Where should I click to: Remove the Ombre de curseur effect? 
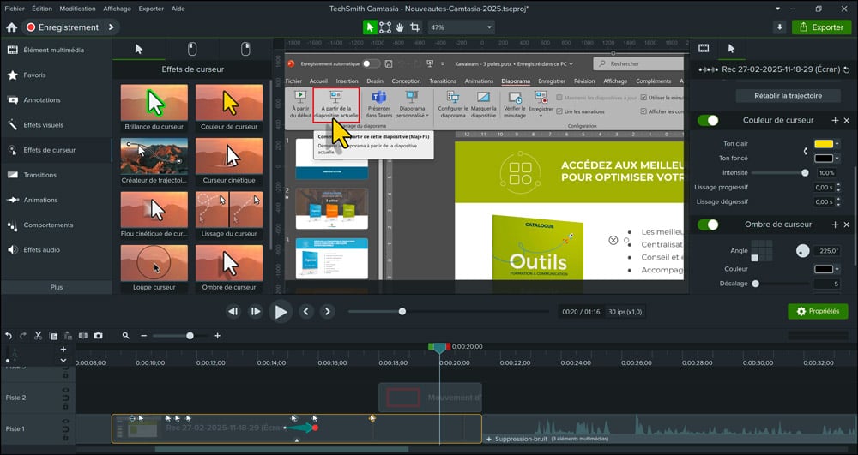point(847,225)
